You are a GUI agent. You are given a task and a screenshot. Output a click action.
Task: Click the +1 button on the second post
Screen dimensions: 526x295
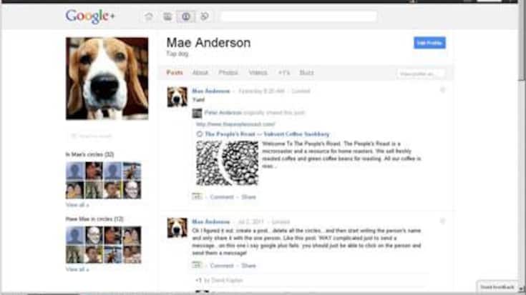point(197,265)
